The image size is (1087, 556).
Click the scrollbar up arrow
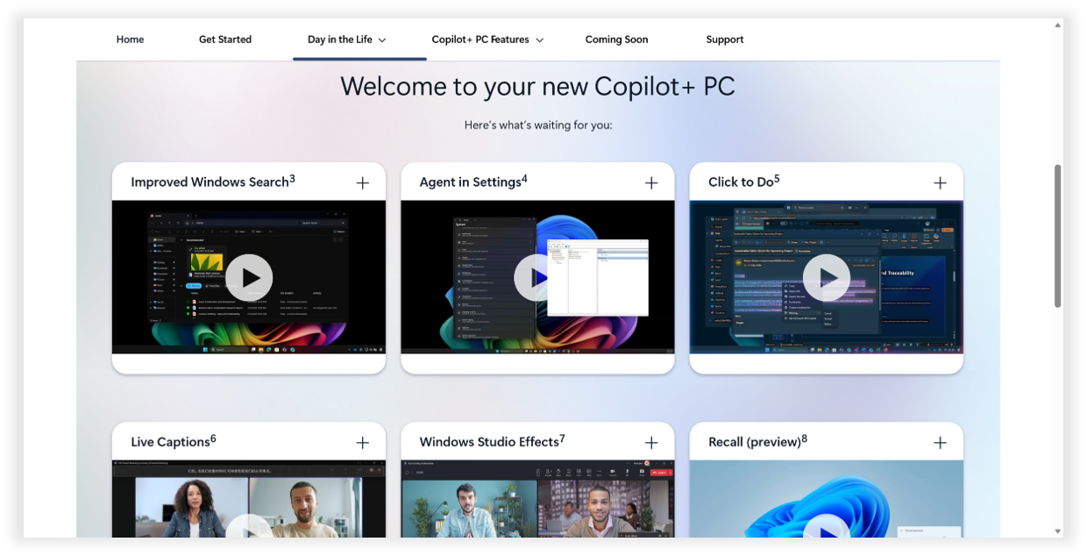coord(1057,25)
